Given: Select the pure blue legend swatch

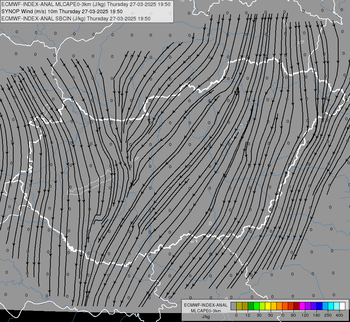Looking at the screenshot, I should (x=319, y=306).
